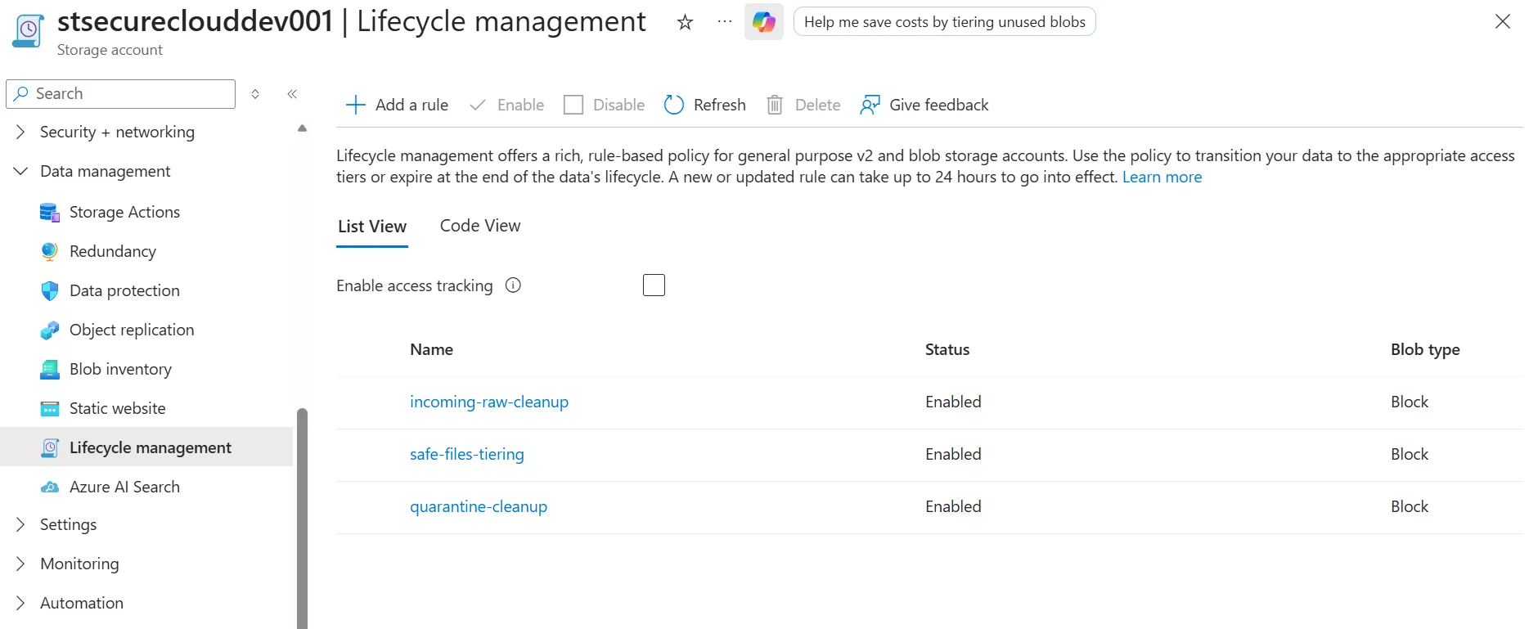The height and width of the screenshot is (629, 1529).
Task: Sort by the Blob type column header
Action: [1425, 349]
